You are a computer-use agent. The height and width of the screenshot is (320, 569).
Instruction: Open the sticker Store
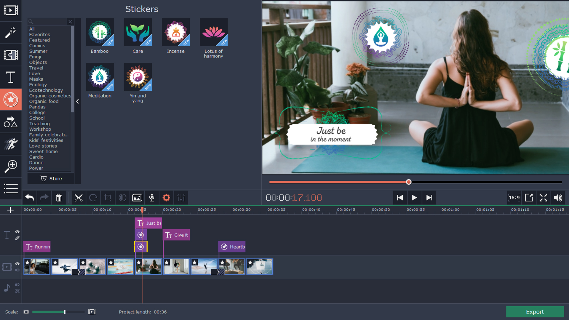pos(50,178)
